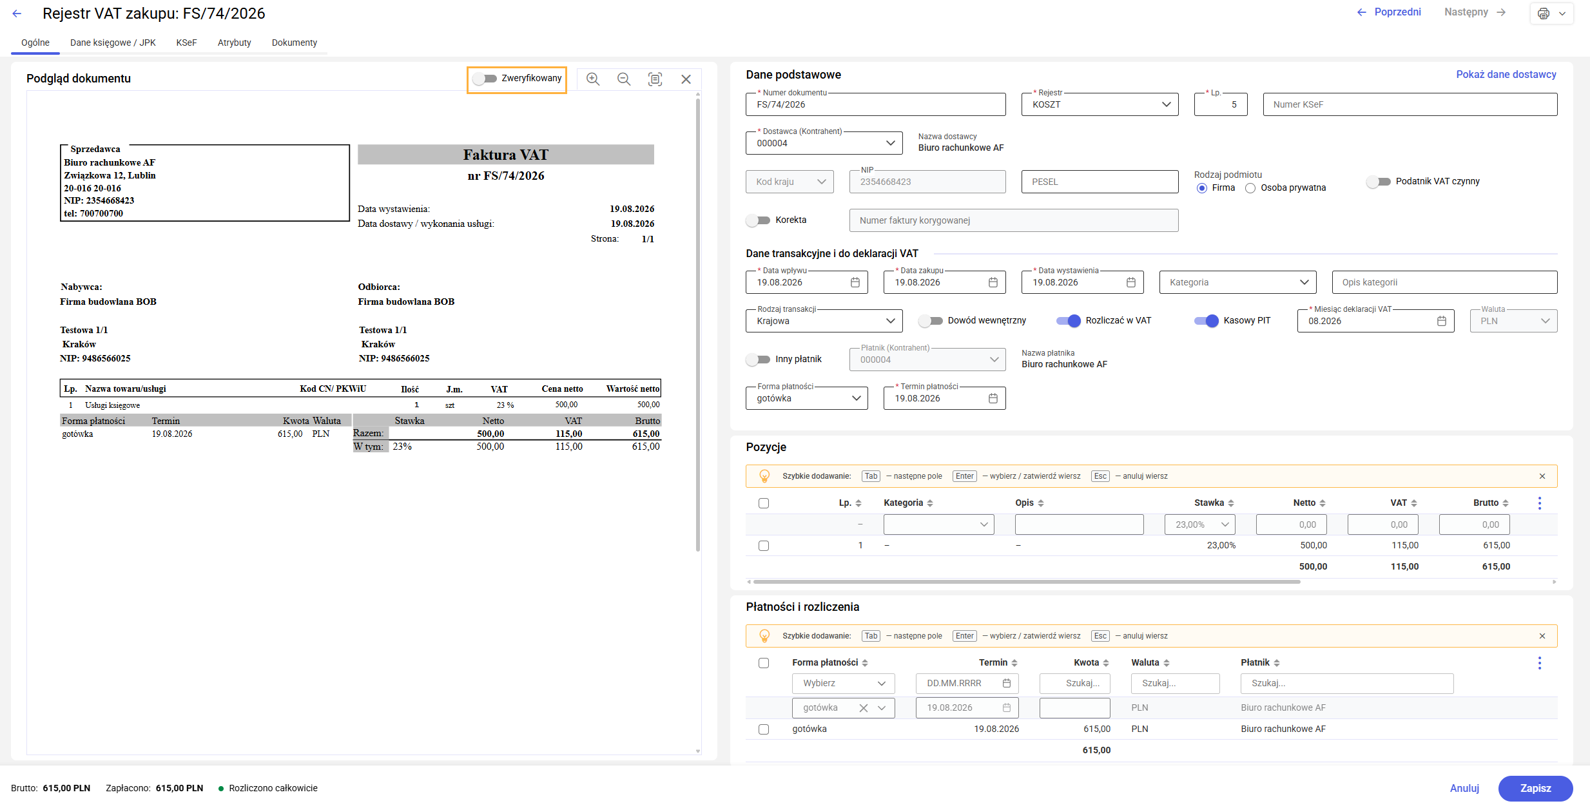This screenshot has height=808, width=1590.
Task: Go back using the header arrow
Action: coord(17,14)
